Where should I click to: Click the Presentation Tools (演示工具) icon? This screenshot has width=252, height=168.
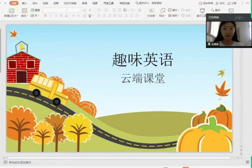click(202, 11)
